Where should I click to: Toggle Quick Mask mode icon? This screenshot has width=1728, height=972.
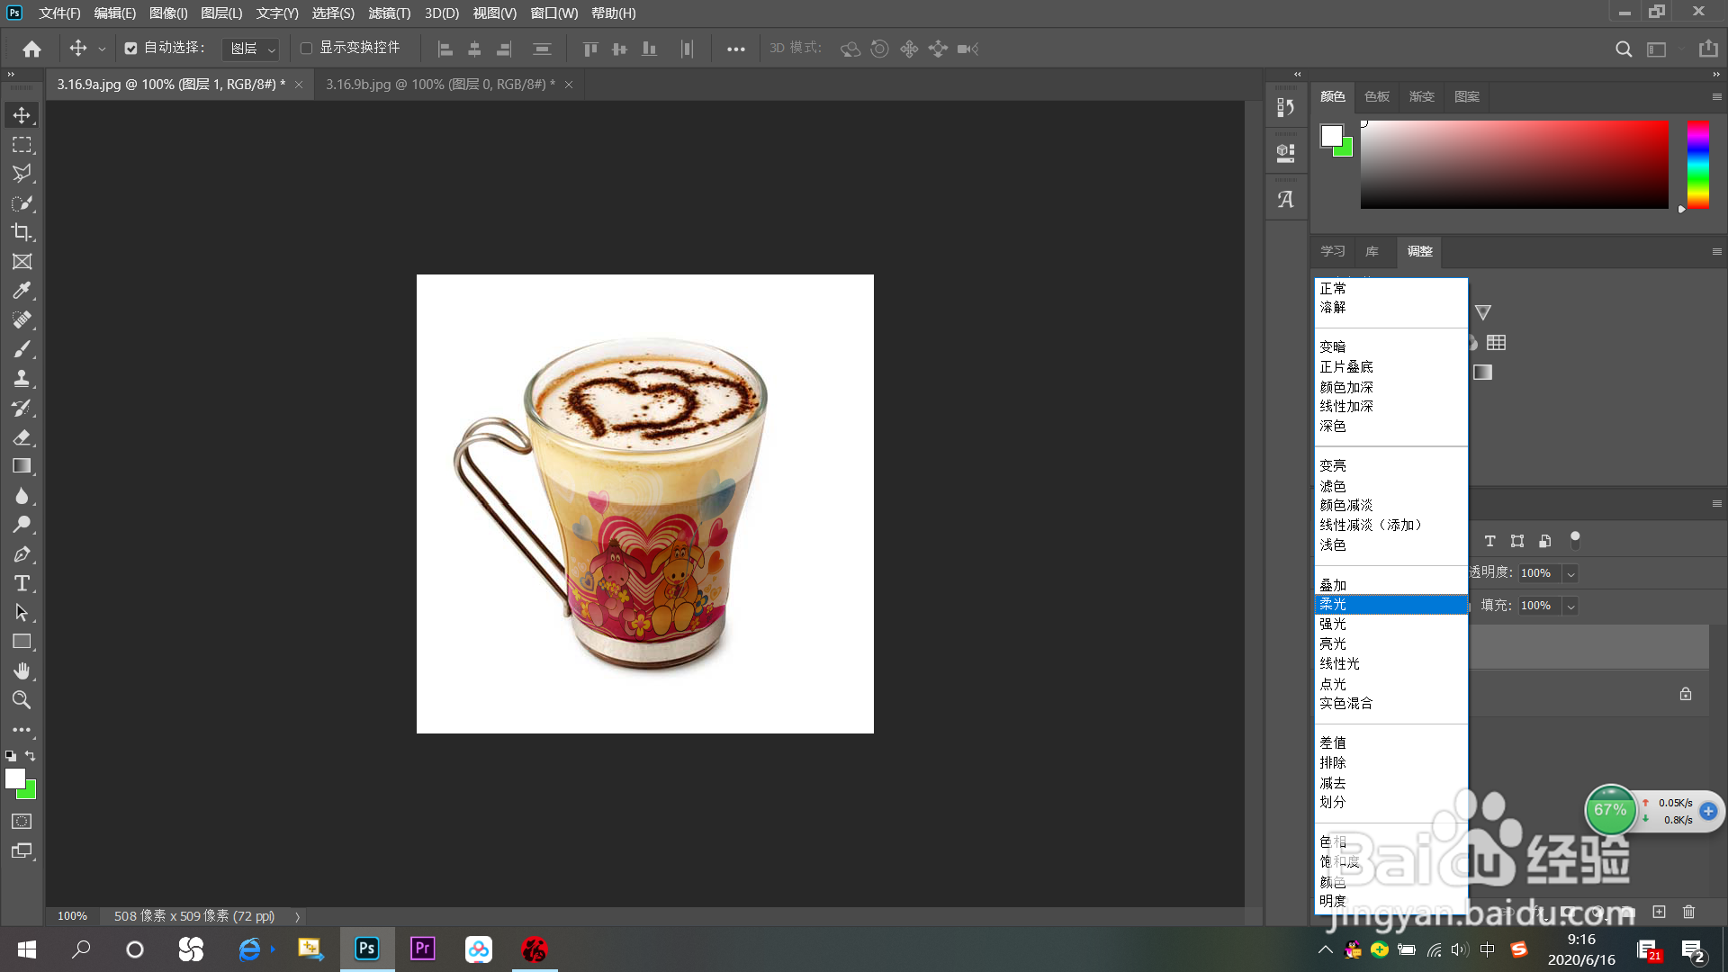click(22, 821)
